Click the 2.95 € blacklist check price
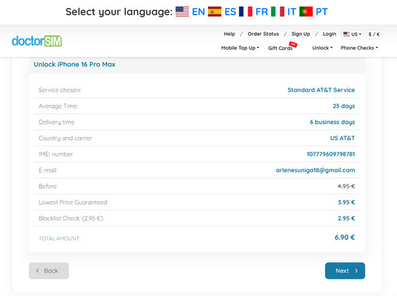The height and width of the screenshot is (296, 397). [x=346, y=219]
